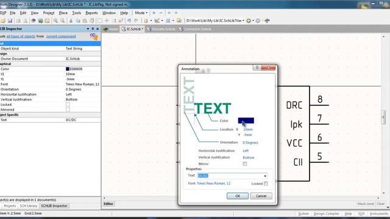Click the Remove Part minus icon
The height and width of the screenshot is (219, 390).
[x=161, y=13]
